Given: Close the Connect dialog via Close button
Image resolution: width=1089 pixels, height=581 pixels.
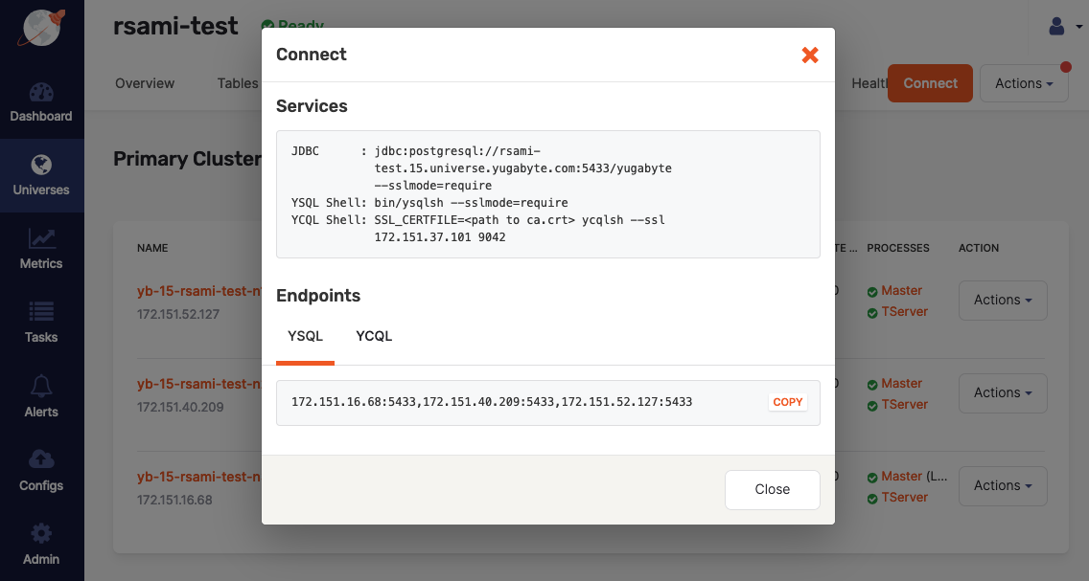Looking at the screenshot, I should (x=772, y=489).
